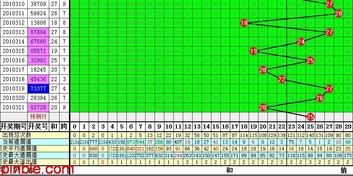Click the 出现总次数 row label

[x=17, y=135]
